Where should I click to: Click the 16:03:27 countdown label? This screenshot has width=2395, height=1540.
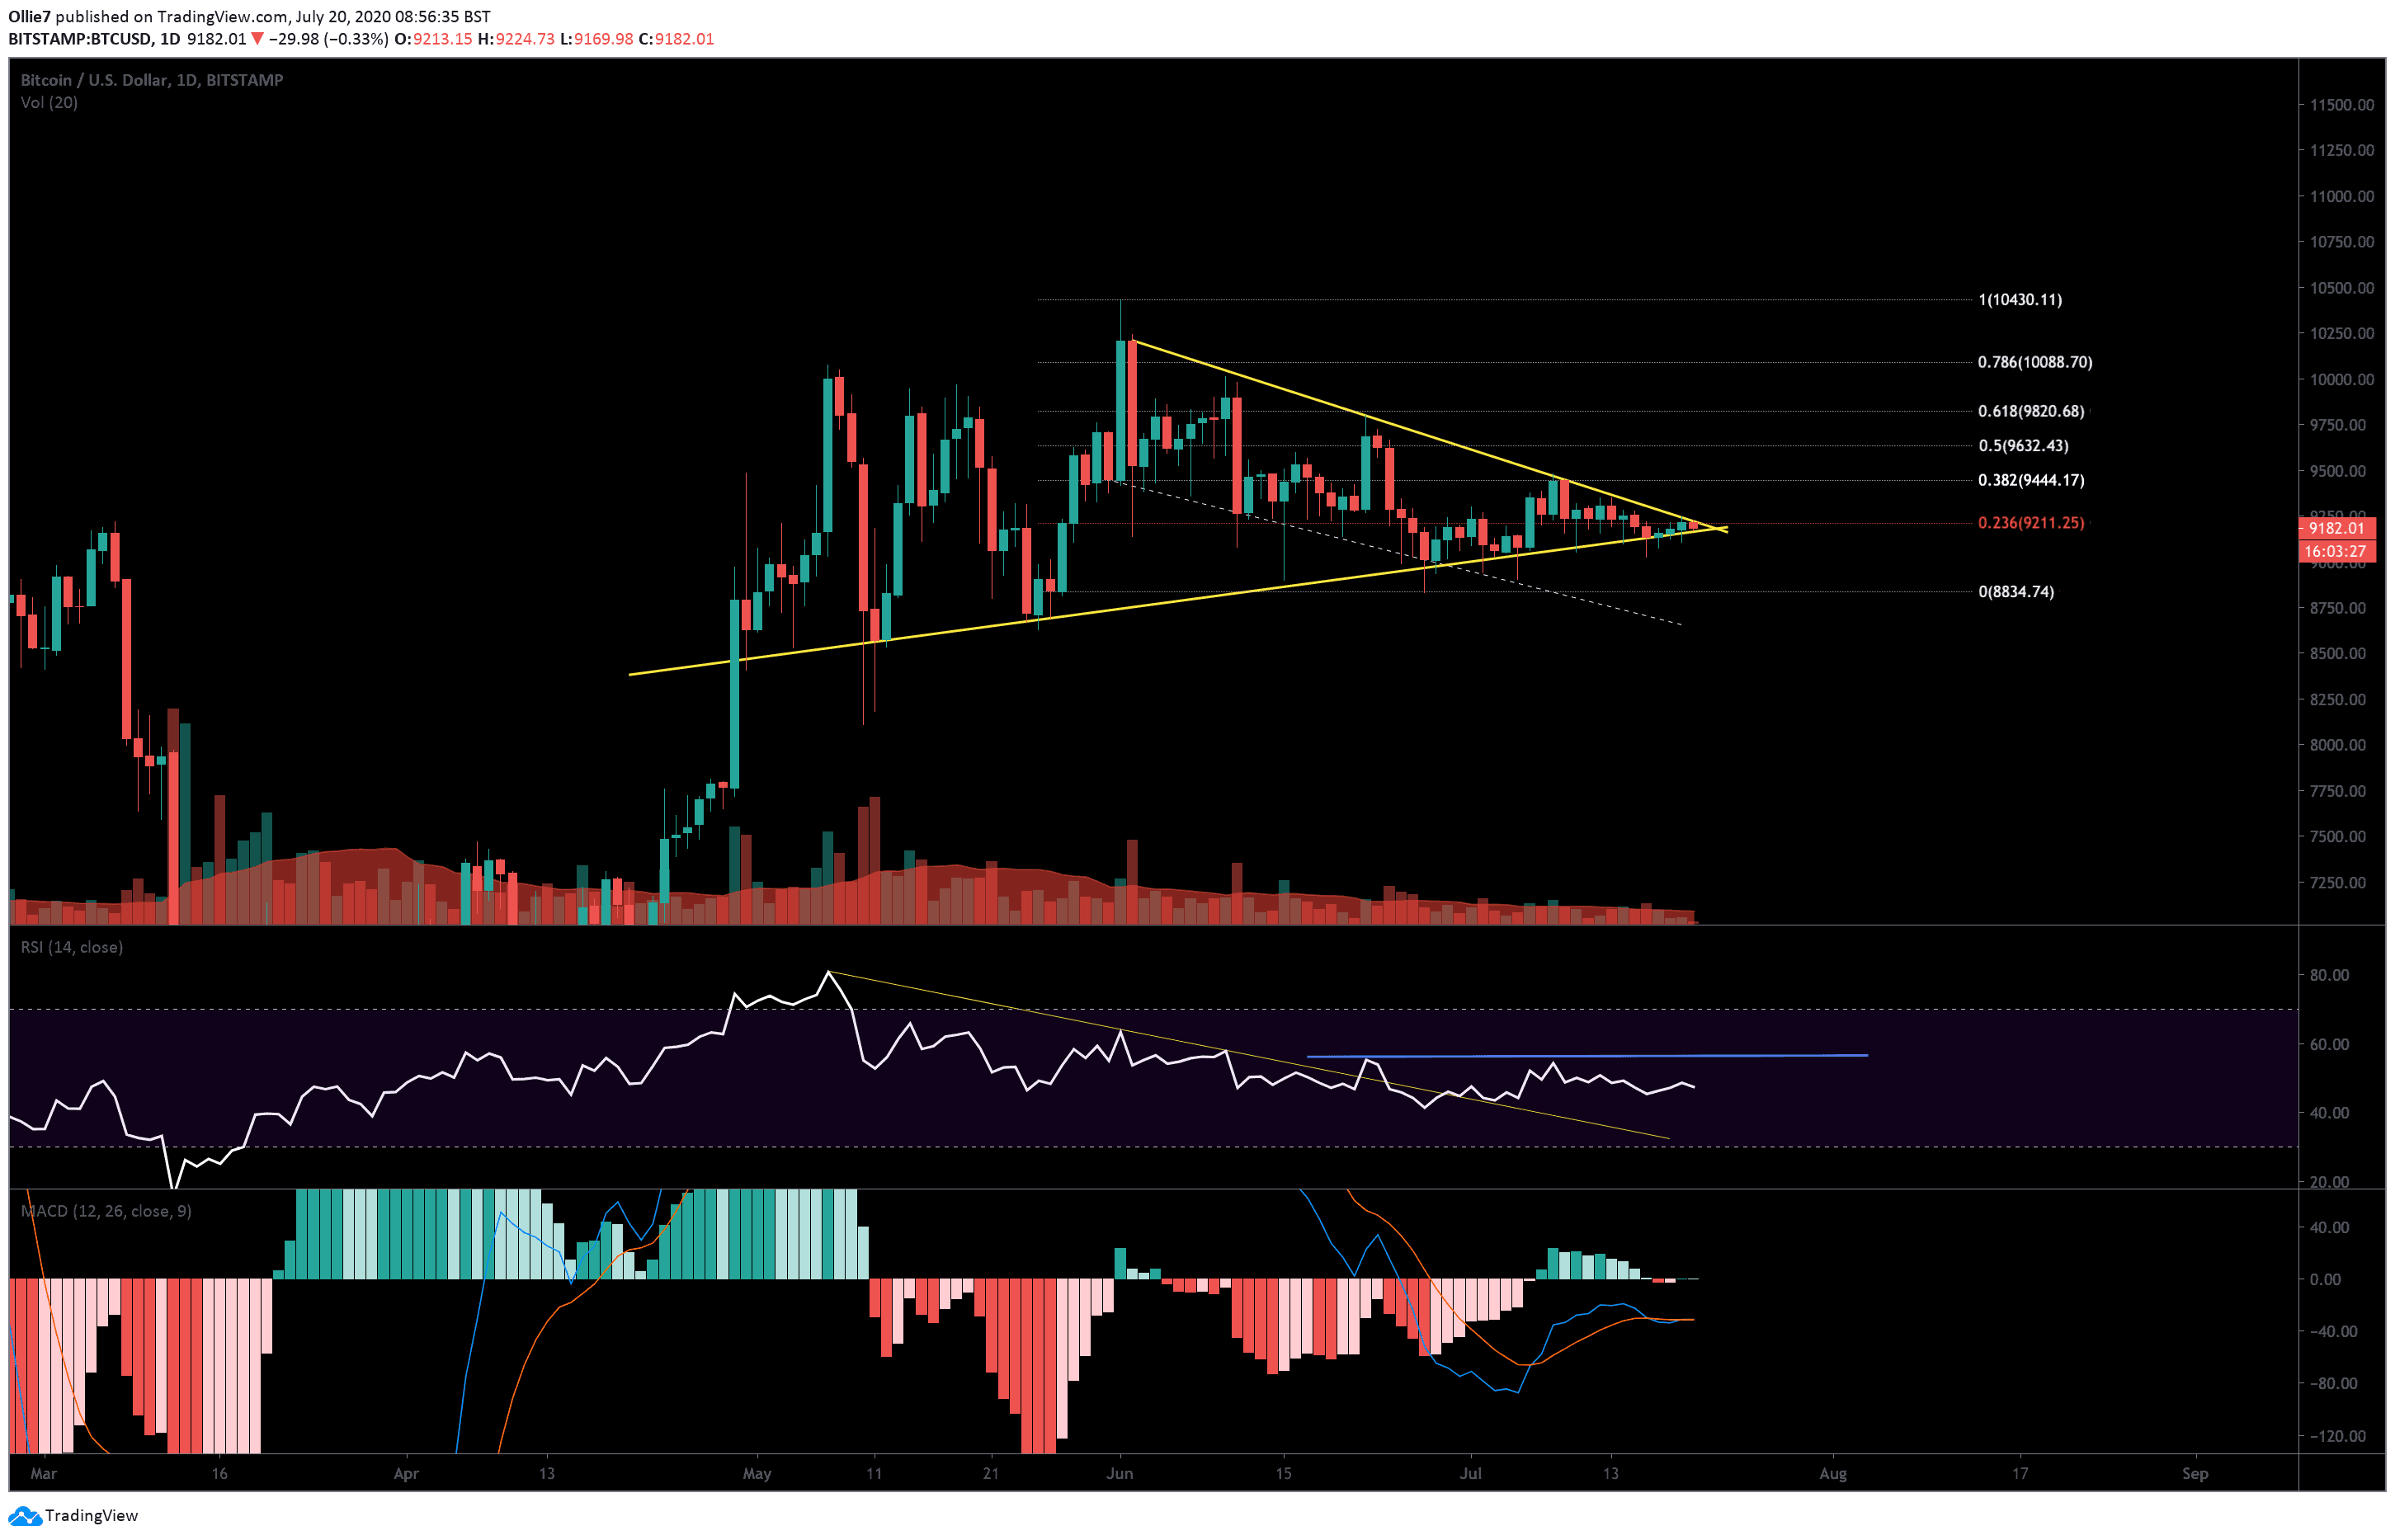click(2336, 551)
